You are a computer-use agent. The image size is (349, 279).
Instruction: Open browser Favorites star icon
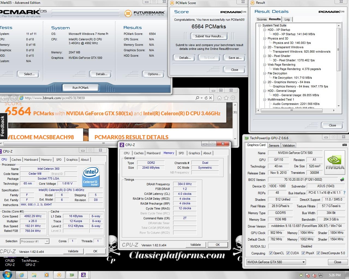tap(226, 98)
